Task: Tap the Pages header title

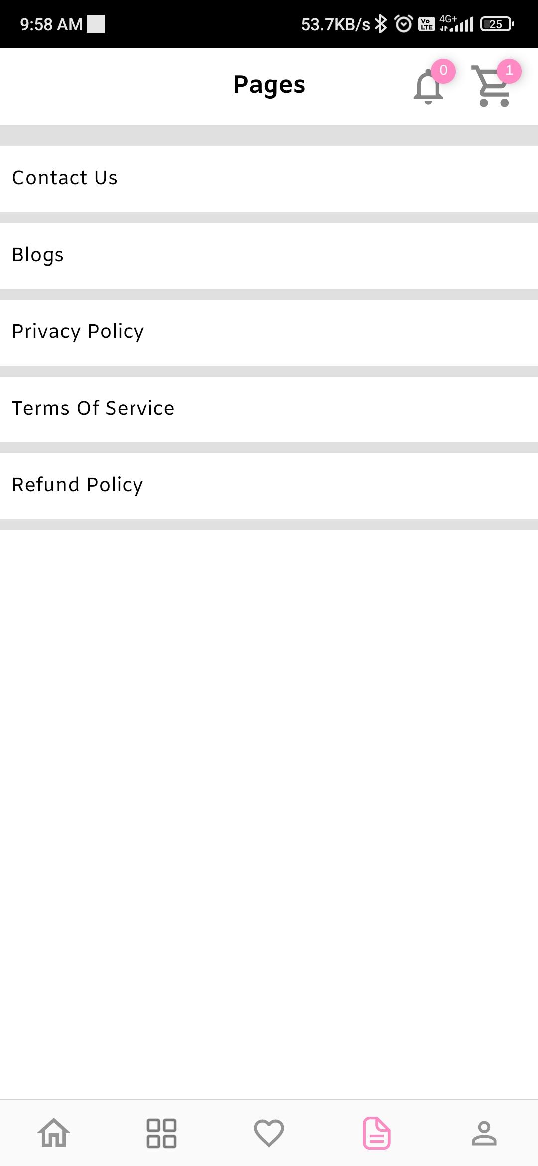Action: pyautogui.click(x=269, y=85)
